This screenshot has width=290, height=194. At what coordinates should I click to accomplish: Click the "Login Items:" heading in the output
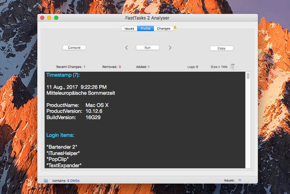(x=60, y=135)
